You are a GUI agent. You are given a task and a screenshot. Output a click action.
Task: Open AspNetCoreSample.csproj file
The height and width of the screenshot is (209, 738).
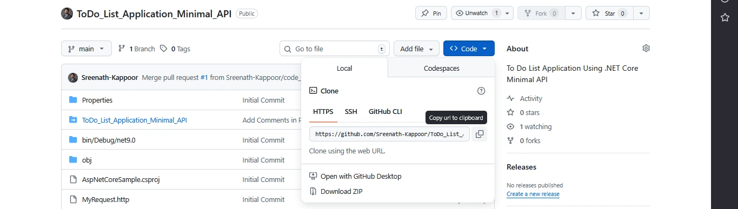click(121, 180)
